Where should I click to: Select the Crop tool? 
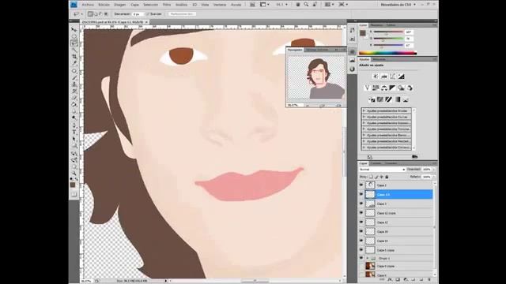coord(74,56)
